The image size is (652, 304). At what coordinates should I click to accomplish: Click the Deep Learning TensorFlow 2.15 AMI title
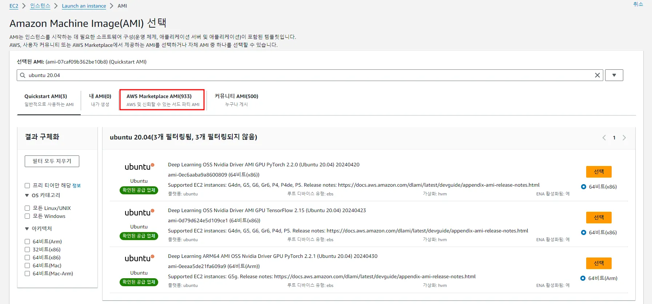[267, 210]
